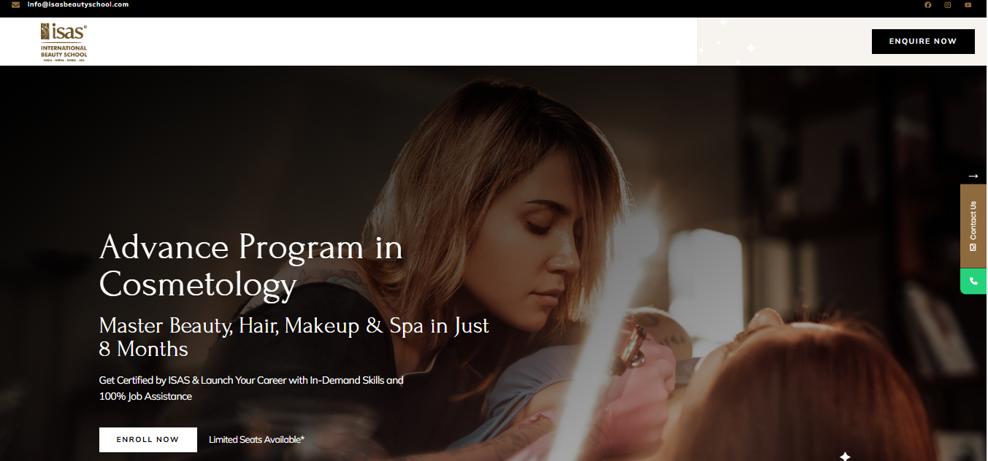The image size is (988, 461).
Task: Click the small envelope icon in Contact Us tab
Action: click(x=973, y=247)
